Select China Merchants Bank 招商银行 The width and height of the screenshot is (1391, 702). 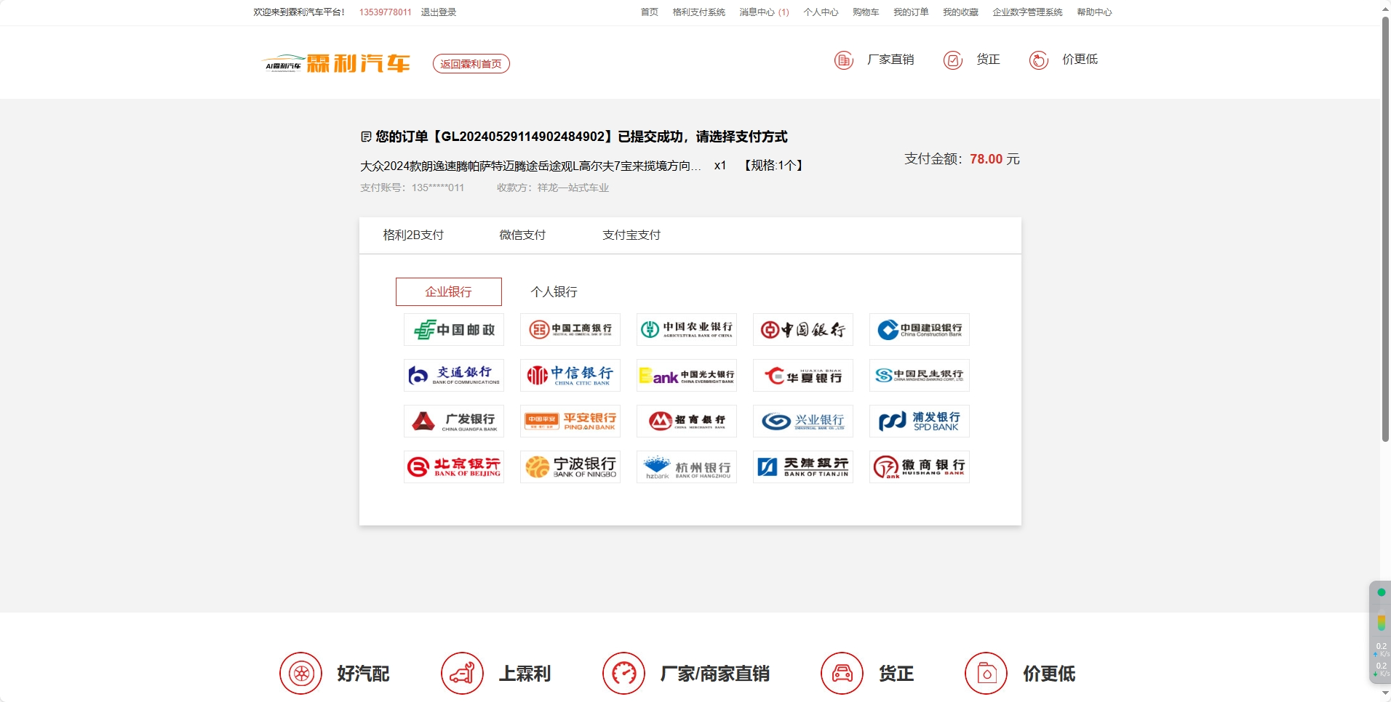pos(687,421)
